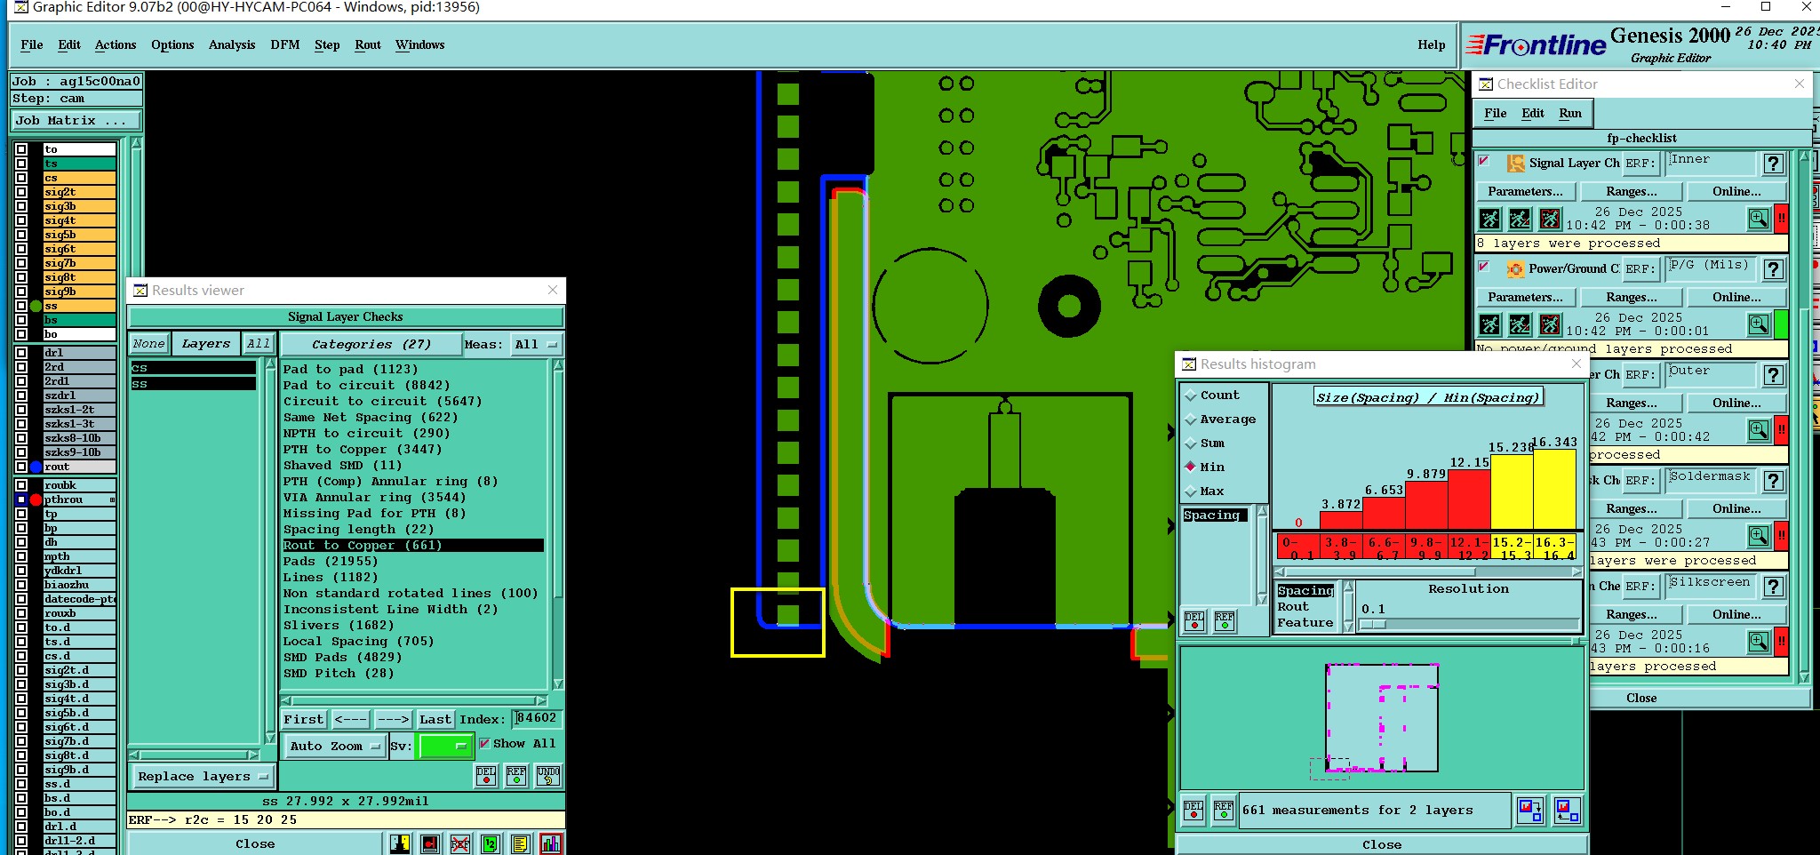
Task: Click All layers button in Results viewer
Action: coord(258,344)
